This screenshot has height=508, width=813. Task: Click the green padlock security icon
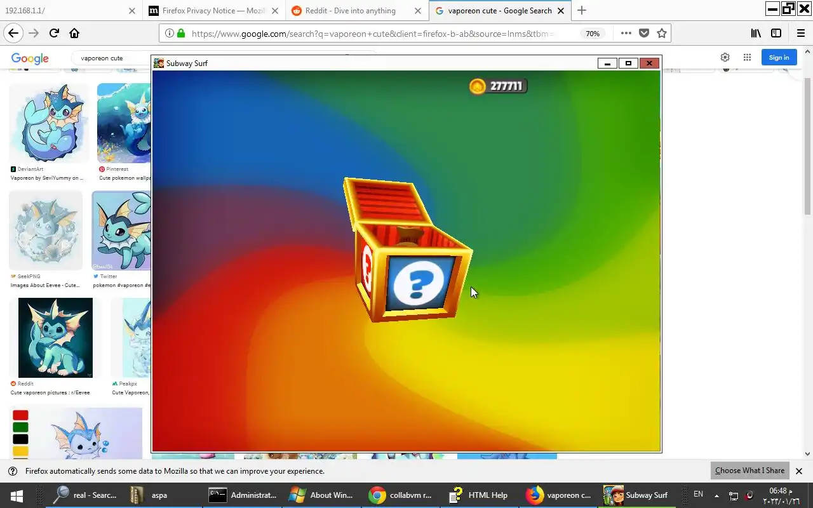(181, 34)
